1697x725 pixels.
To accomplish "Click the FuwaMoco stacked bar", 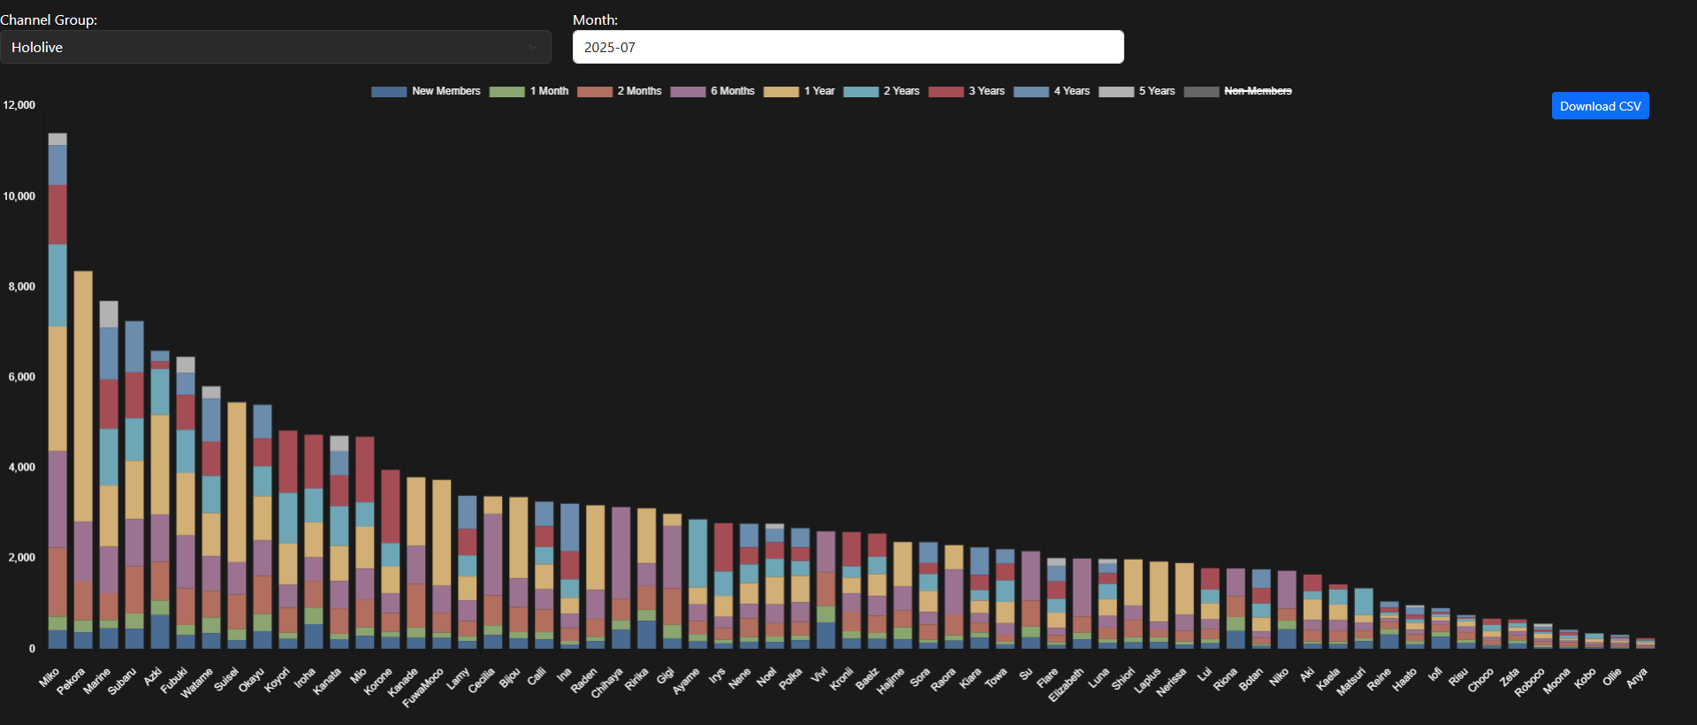I will point(442,564).
